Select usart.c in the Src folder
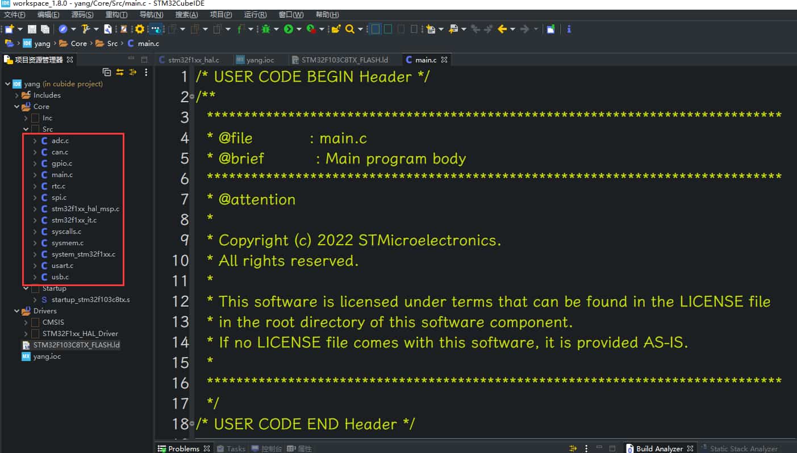Image resolution: width=797 pixels, height=453 pixels. (62, 266)
